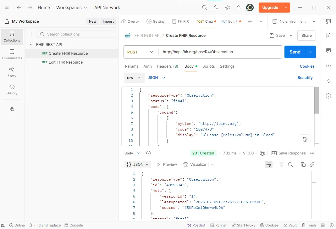Open the comments panel icon

pyautogui.click(x=328, y=51)
